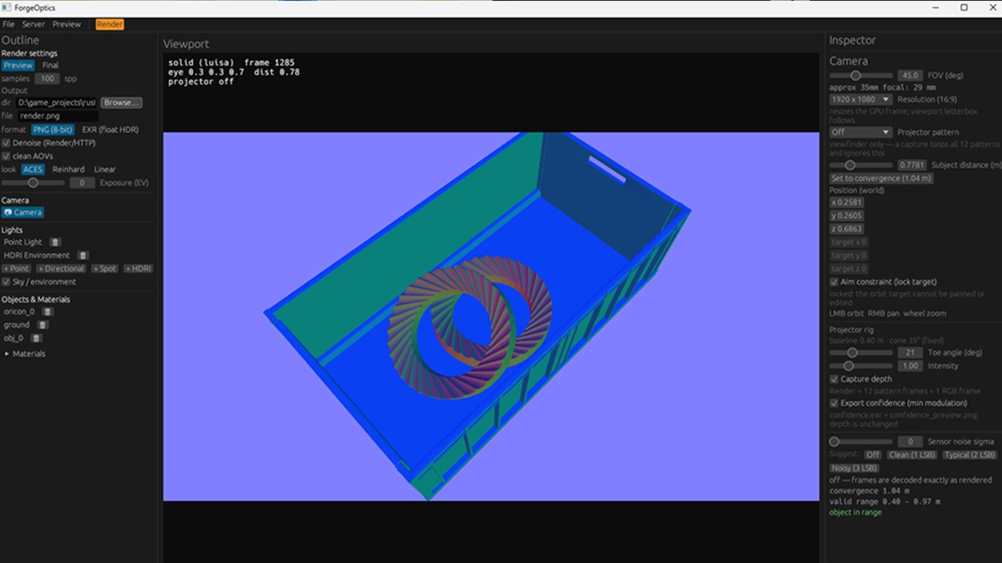Click the samples value field showing 100
The image size is (1002, 563).
coord(47,79)
